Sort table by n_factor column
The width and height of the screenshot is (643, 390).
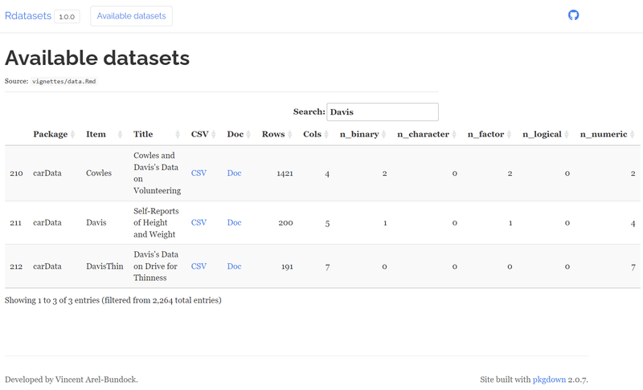tap(485, 134)
